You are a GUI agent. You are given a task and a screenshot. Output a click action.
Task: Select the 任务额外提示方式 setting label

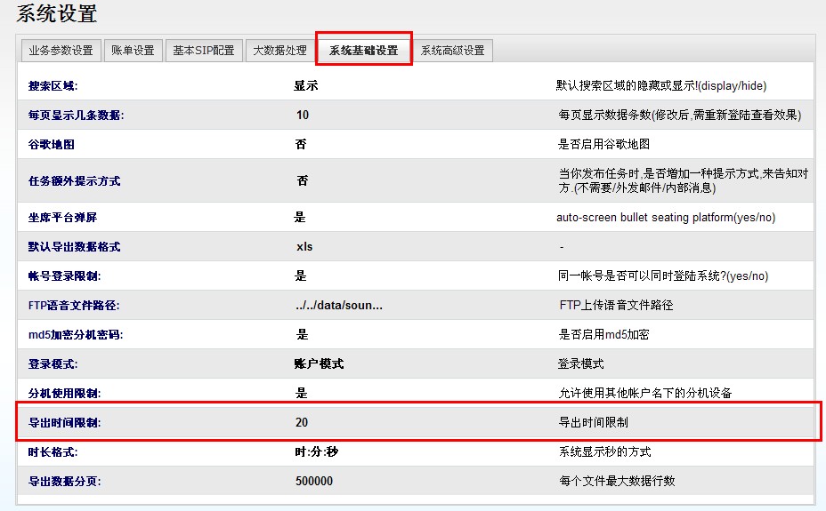(x=74, y=181)
